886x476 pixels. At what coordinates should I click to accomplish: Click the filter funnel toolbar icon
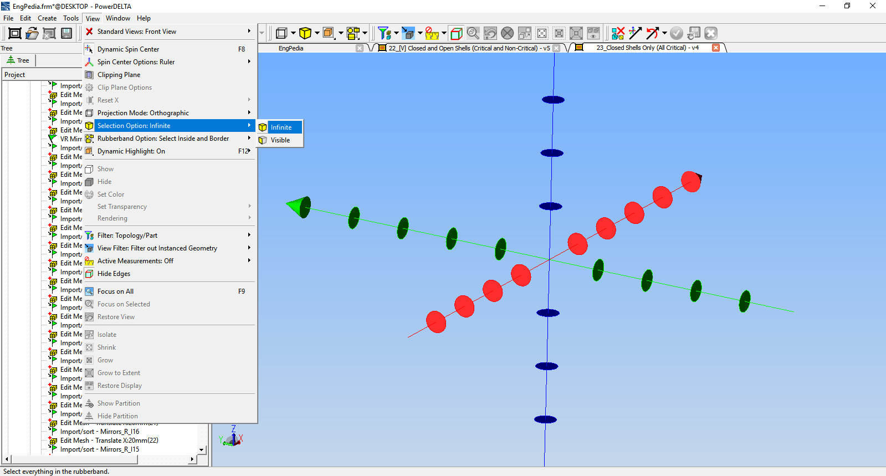coord(384,33)
